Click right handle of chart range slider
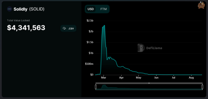Image resolution: width=208 pixels, height=99 pixels. tap(202, 87)
